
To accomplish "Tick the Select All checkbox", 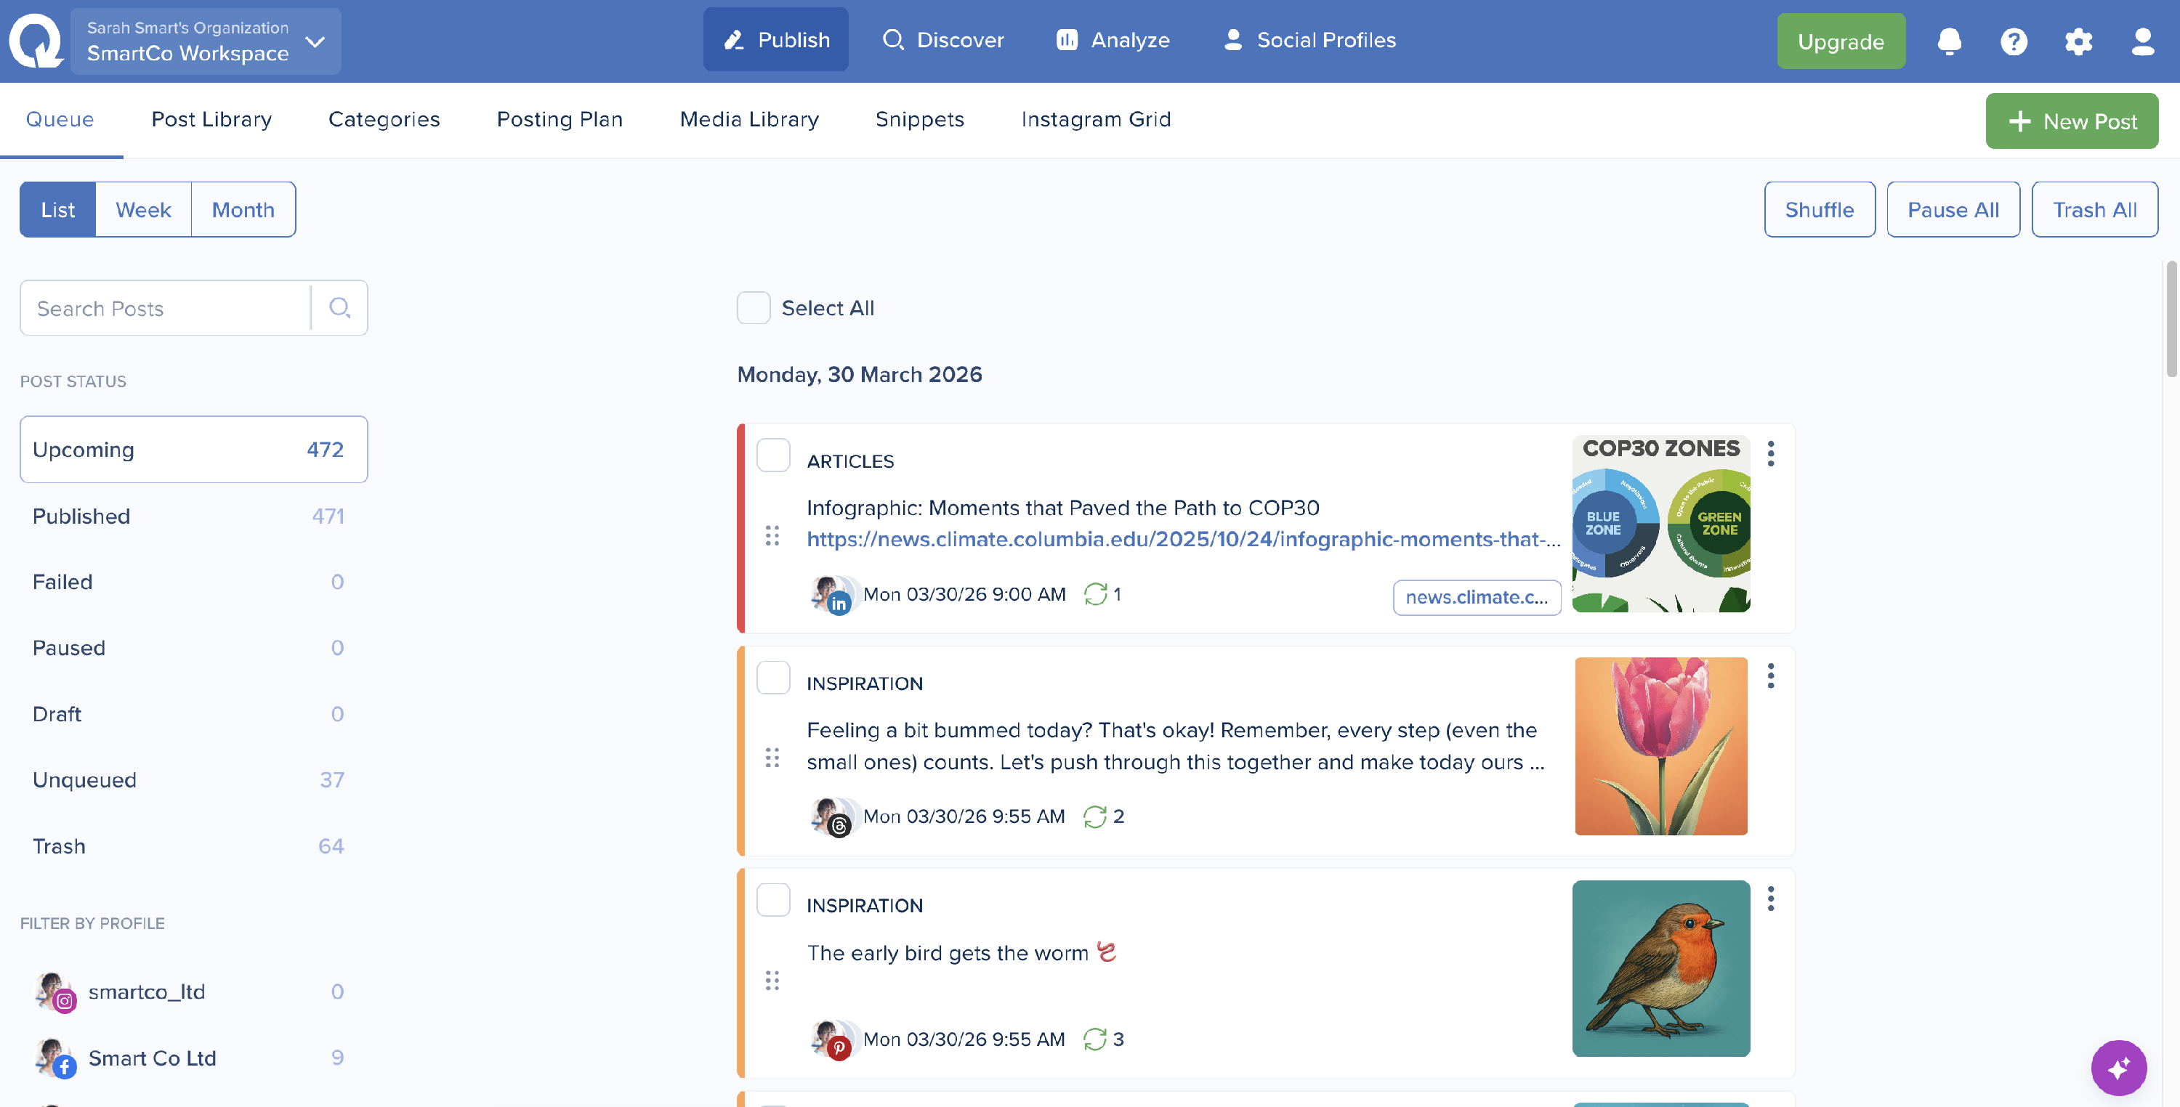I will 753,308.
